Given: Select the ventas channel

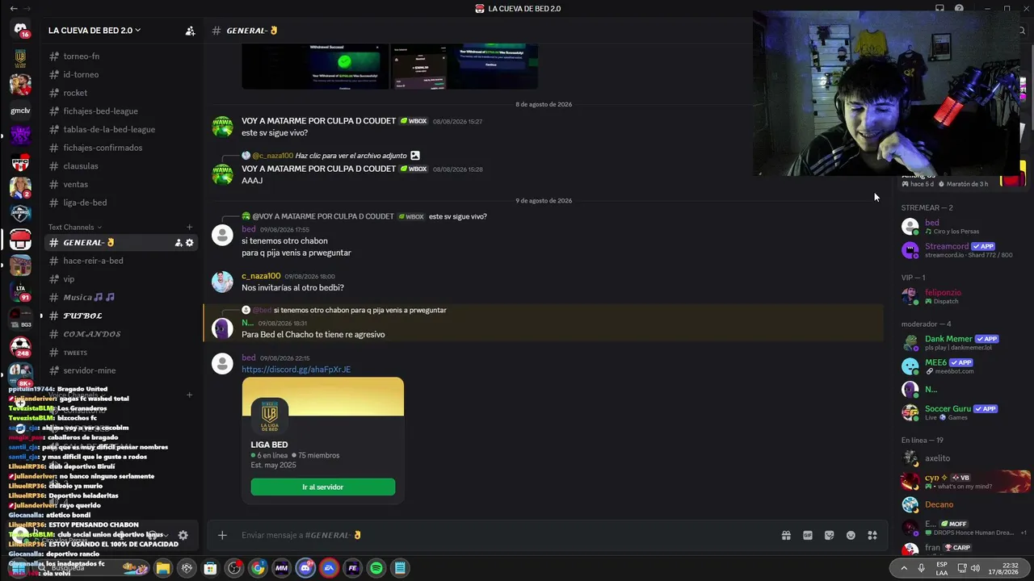Looking at the screenshot, I should point(120,184).
